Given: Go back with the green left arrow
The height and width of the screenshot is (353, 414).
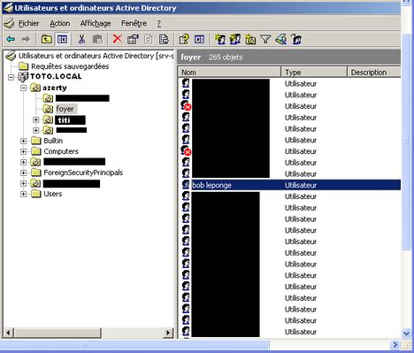Looking at the screenshot, I should [11, 39].
